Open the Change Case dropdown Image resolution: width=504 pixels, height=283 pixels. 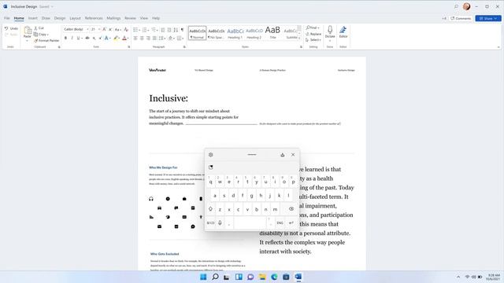[x=117, y=29]
